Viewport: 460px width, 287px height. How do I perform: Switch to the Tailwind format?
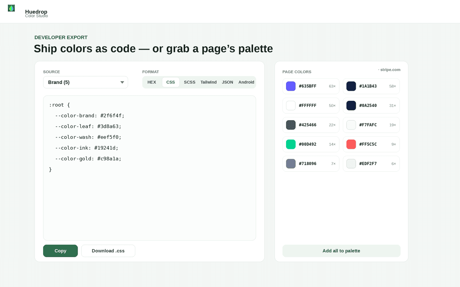click(x=208, y=82)
